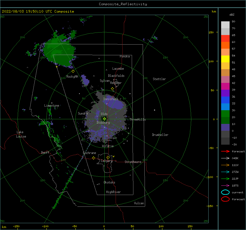The width and height of the screenshot is (246, 230).
Task: Click the Strathmore city label
Action: 133,162
